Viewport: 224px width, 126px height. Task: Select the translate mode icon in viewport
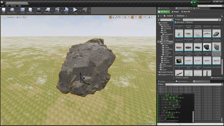click(x=111, y=17)
